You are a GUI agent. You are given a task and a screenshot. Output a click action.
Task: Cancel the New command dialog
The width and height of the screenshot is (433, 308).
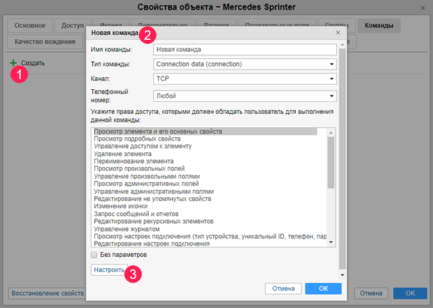(x=283, y=288)
